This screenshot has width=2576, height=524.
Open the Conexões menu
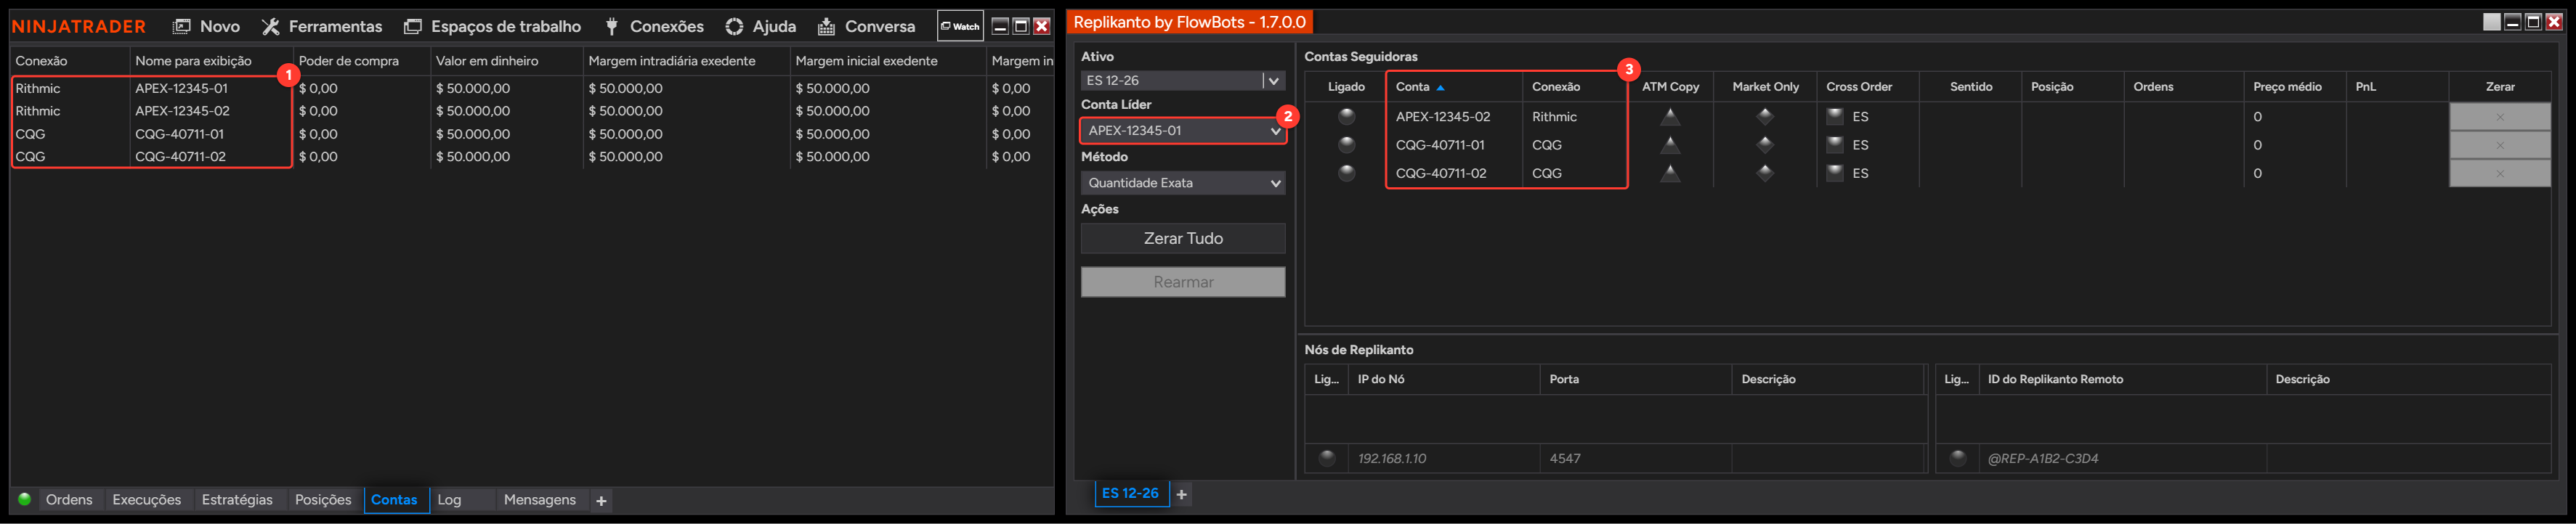coord(654,26)
